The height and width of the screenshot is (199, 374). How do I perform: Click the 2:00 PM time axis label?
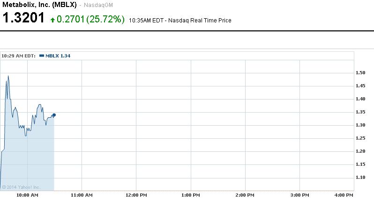(x=245, y=194)
